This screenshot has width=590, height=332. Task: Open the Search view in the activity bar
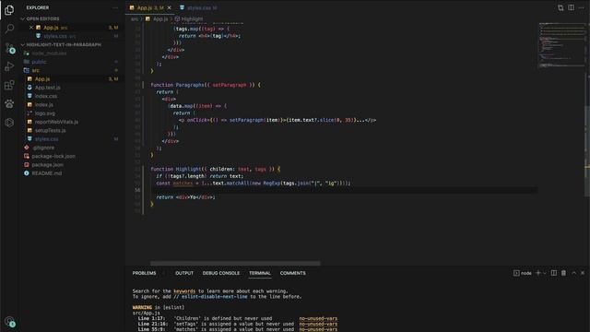tap(9, 29)
